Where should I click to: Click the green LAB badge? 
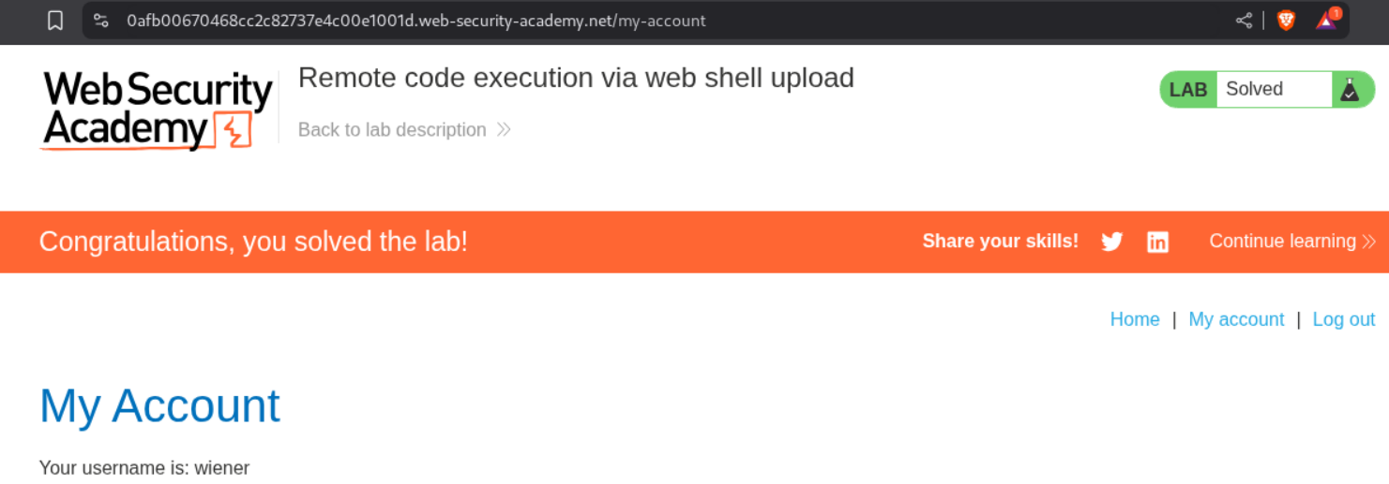tap(1188, 90)
